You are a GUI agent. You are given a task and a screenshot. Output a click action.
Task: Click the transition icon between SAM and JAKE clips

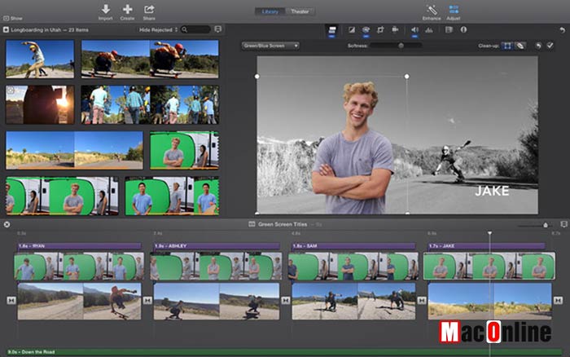pos(422,300)
